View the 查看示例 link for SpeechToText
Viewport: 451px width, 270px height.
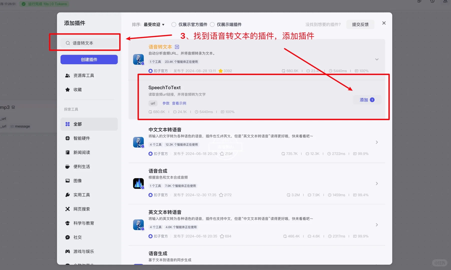(x=179, y=103)
